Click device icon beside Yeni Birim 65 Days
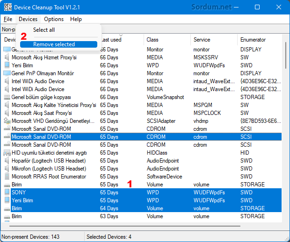The width and height of the screenshot is (290, 242). point(7,200)
